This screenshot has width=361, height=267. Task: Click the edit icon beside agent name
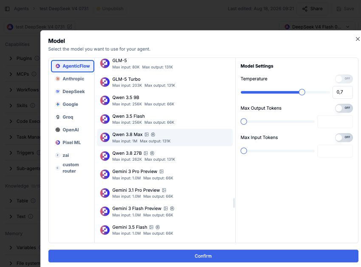(x=70, y=27)
